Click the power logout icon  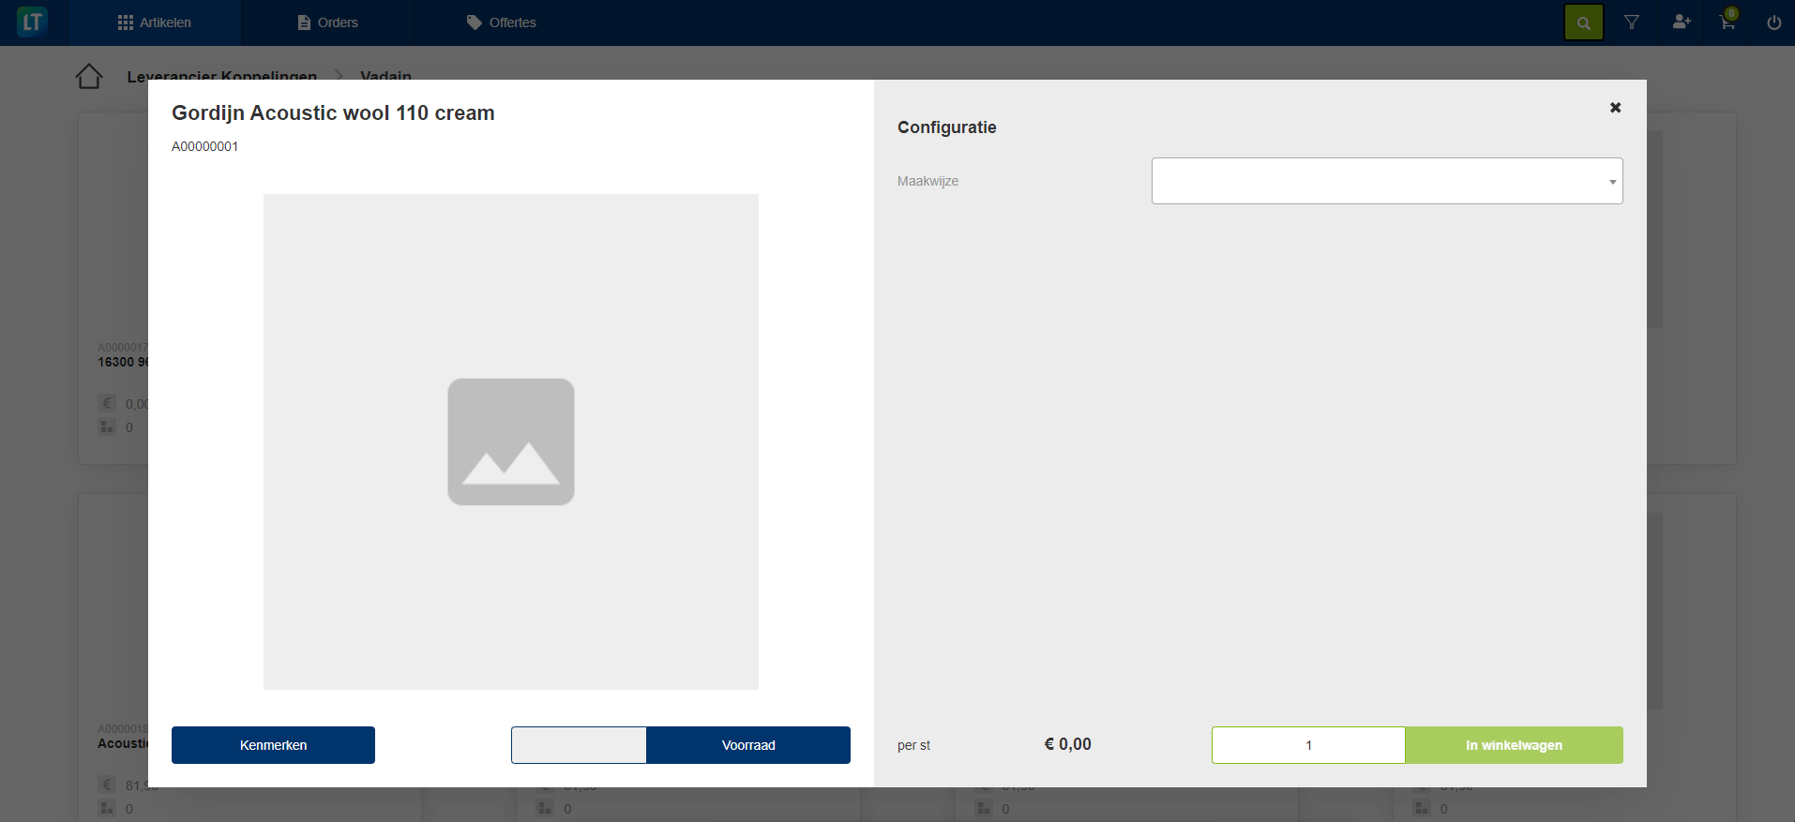click(x=1773, y=22)
